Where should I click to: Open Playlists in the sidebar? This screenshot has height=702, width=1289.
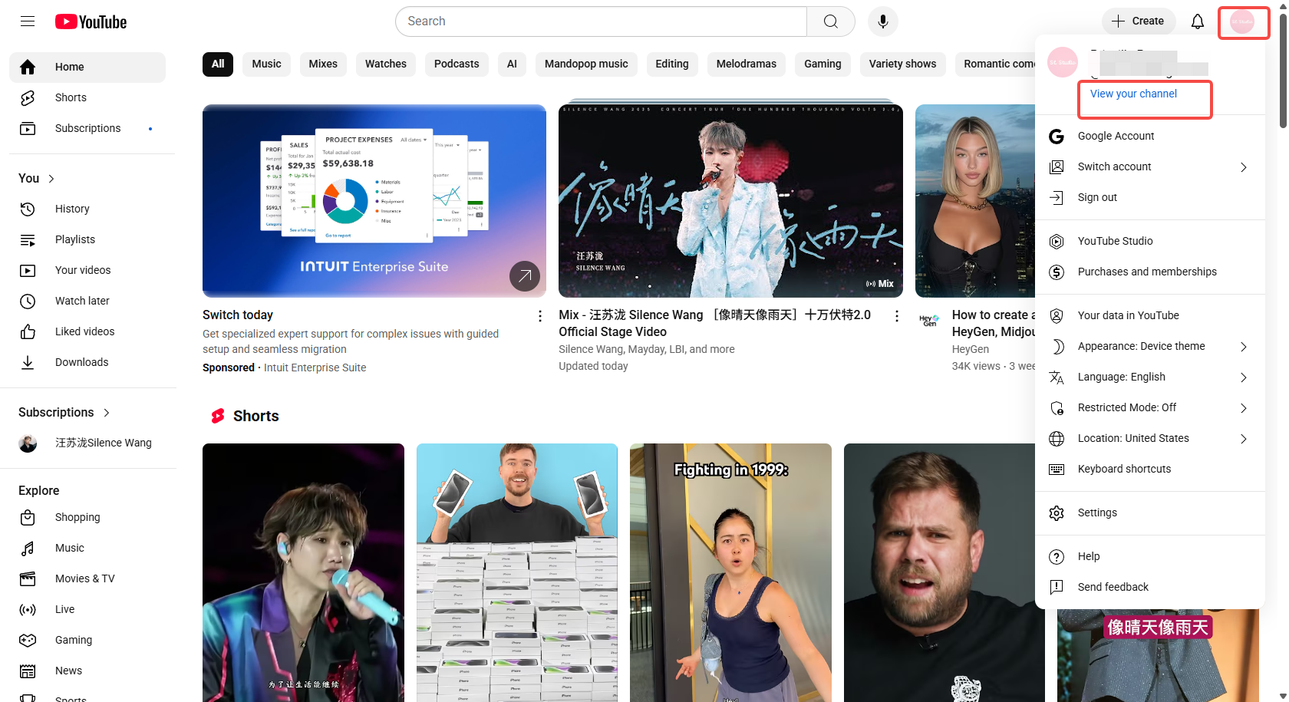click(x=87, y=239)
